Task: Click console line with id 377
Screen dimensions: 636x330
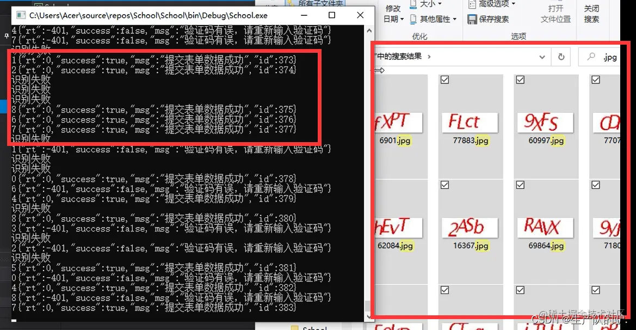Action: point(154,130)
